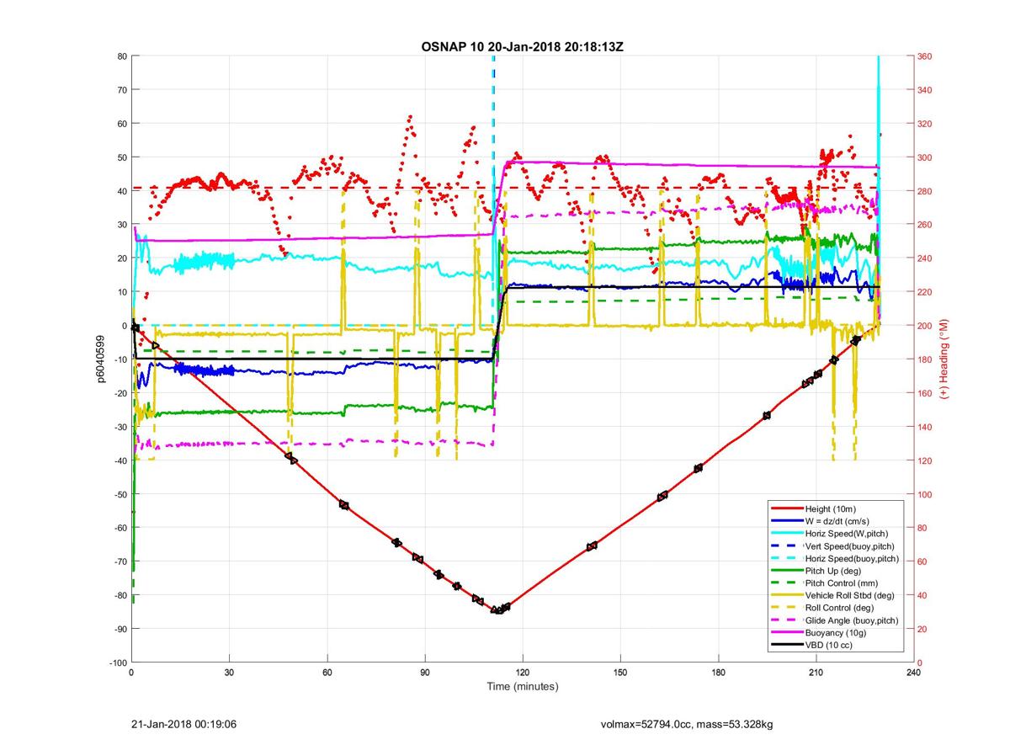1010x745 pixels.
Task: Click left axis tick label "10"
Action: coord(121,292)
